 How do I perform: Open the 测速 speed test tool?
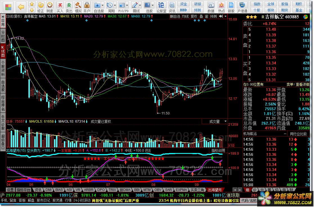[50, 7]
